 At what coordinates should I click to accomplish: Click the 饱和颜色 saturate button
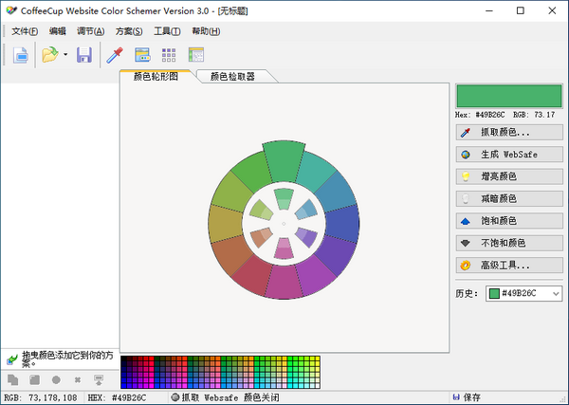click(510, 221)
